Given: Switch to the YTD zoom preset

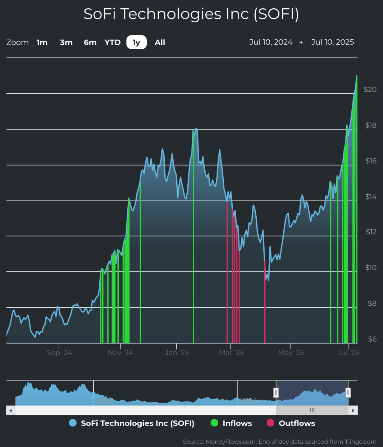Looking at the screenshot, I should (x=113, y=42).
